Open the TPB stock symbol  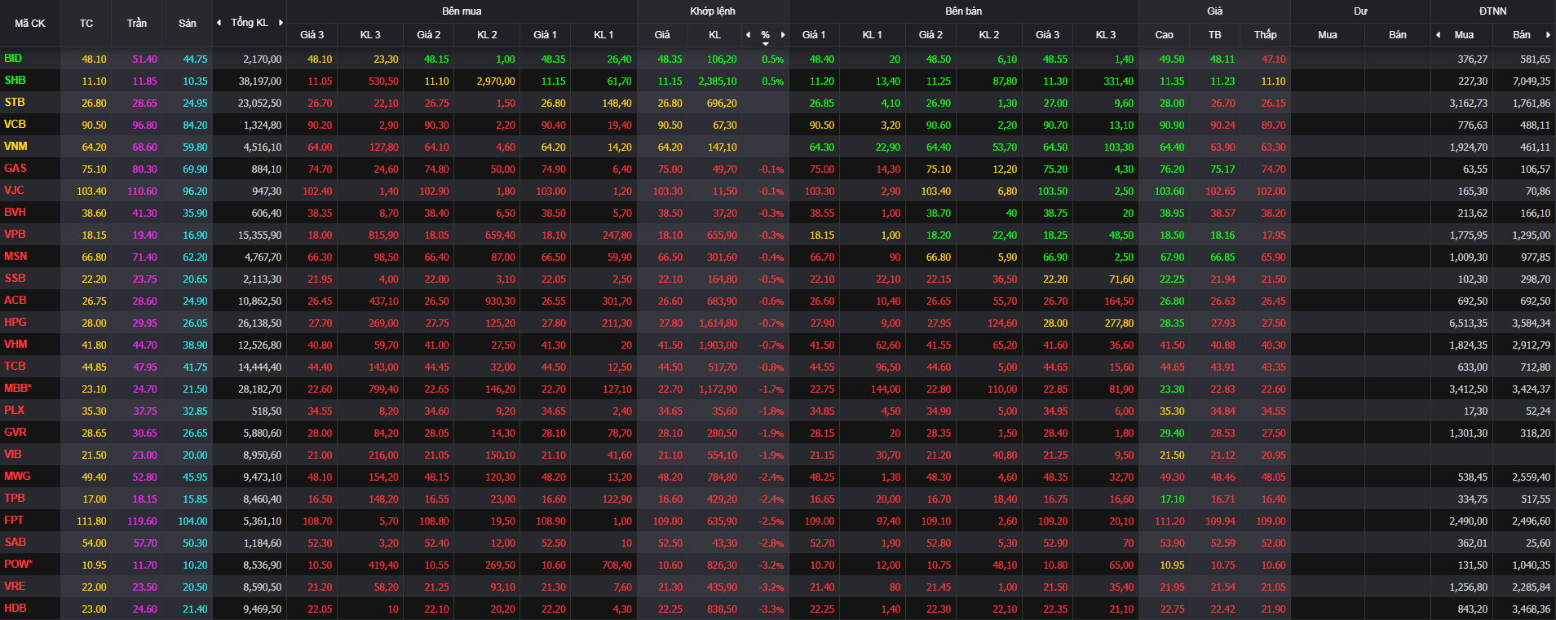(15, 499)
